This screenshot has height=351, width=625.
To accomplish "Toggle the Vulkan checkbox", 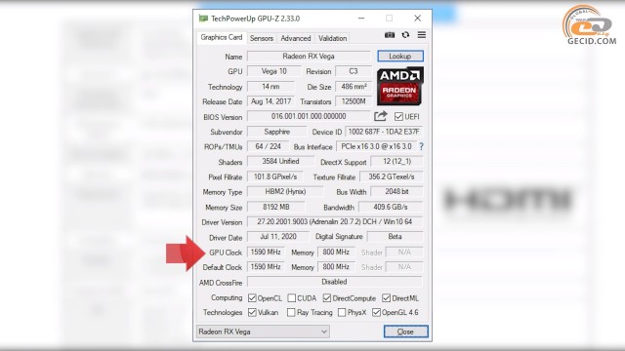I will pos(252,312).
